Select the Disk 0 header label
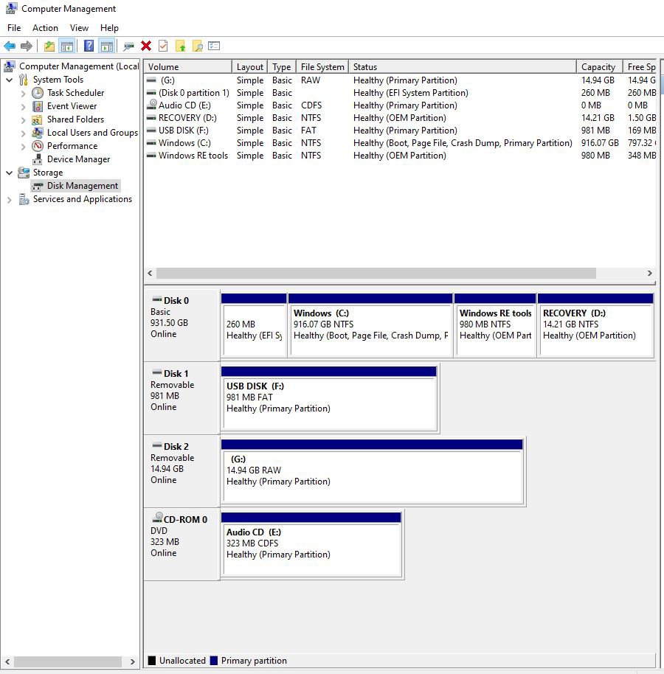This screenshot has width=664, height=674. 182,325
